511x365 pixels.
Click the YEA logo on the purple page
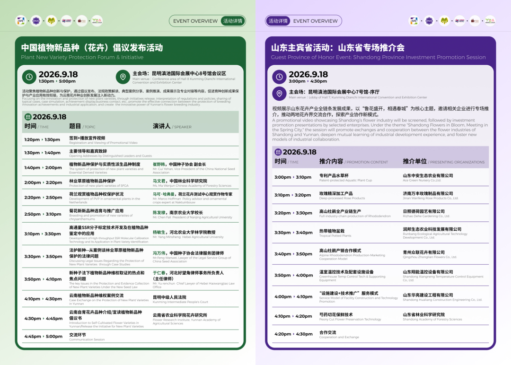click(490, 21)
